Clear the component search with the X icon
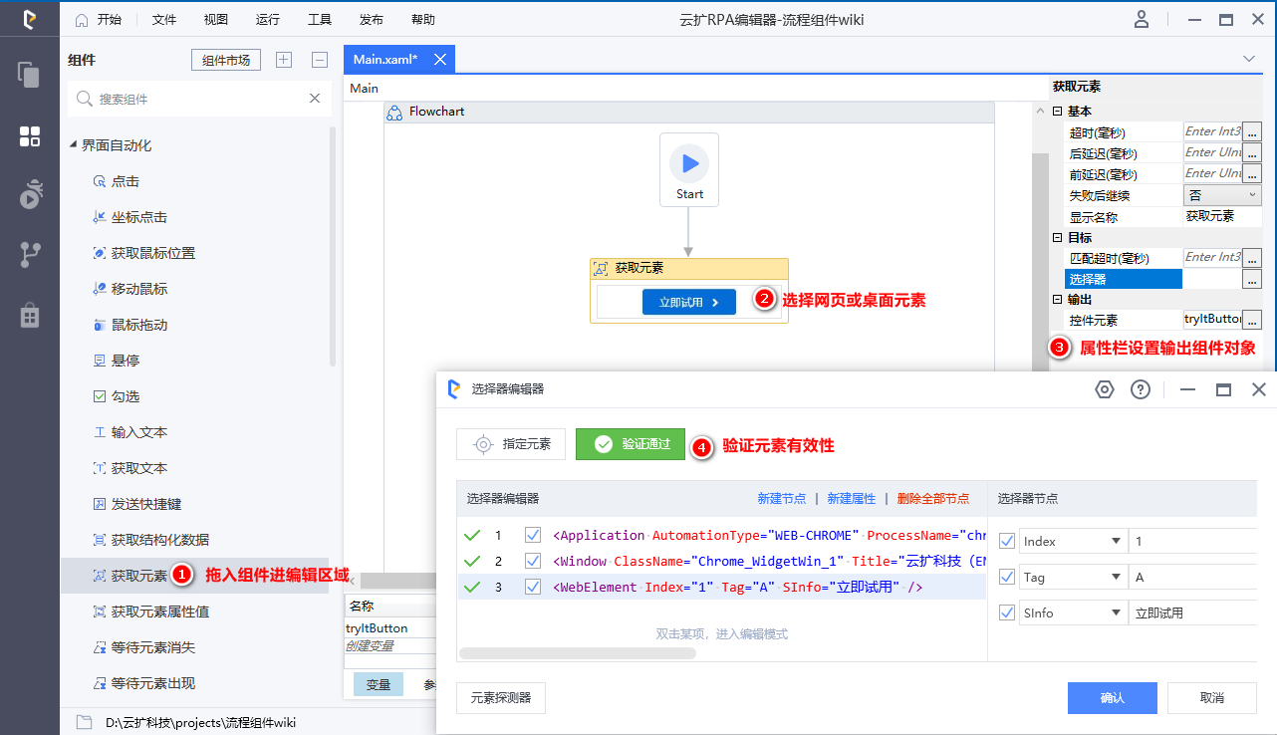This screenshot has width=1277, height=735. pos(315,99)
